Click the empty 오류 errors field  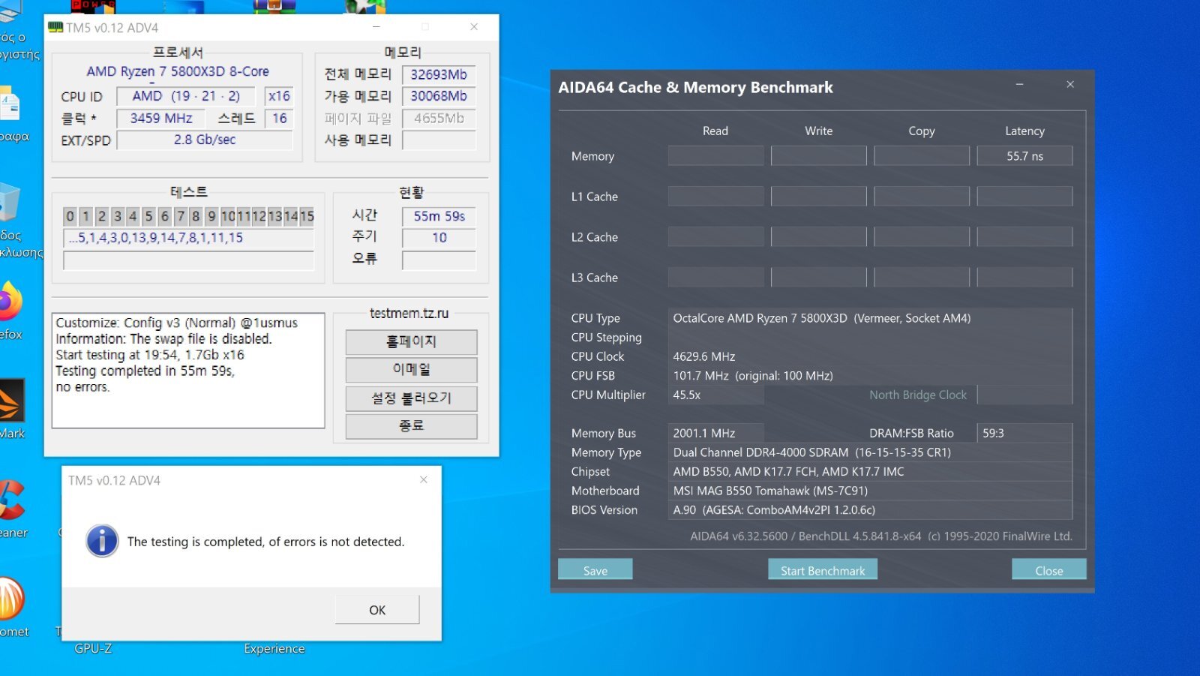click(439, 260)
